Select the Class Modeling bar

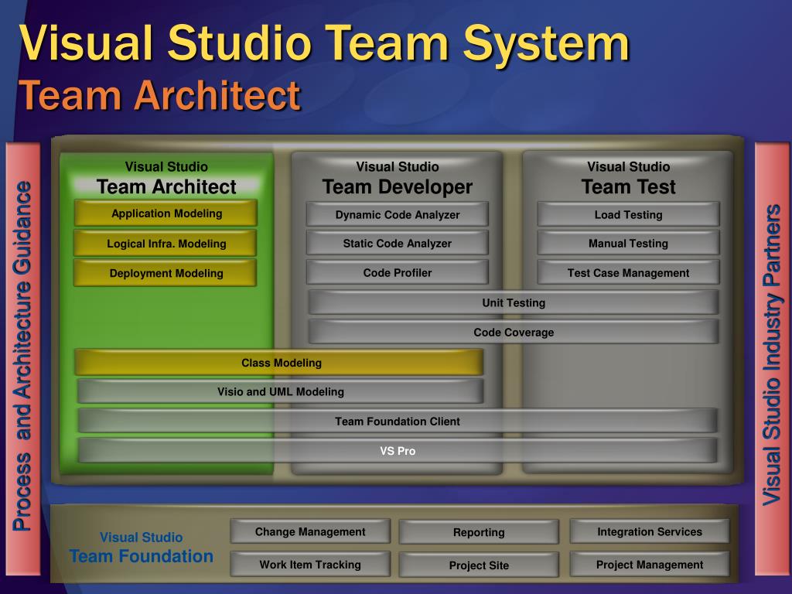click(279, 362)
